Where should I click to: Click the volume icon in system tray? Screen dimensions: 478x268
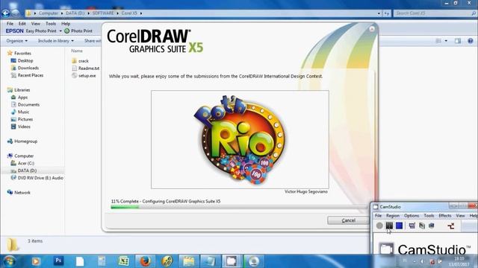coord(422,261)
